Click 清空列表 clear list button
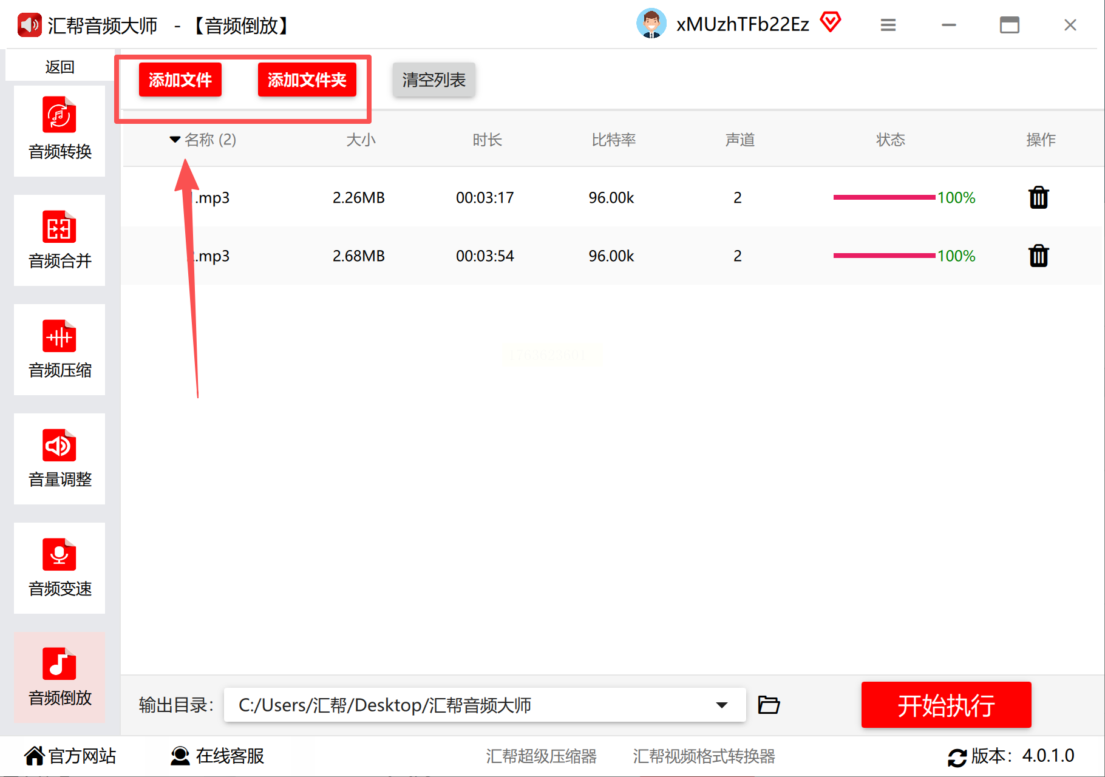Viewport: 1105px width, 777px height. 434,80
